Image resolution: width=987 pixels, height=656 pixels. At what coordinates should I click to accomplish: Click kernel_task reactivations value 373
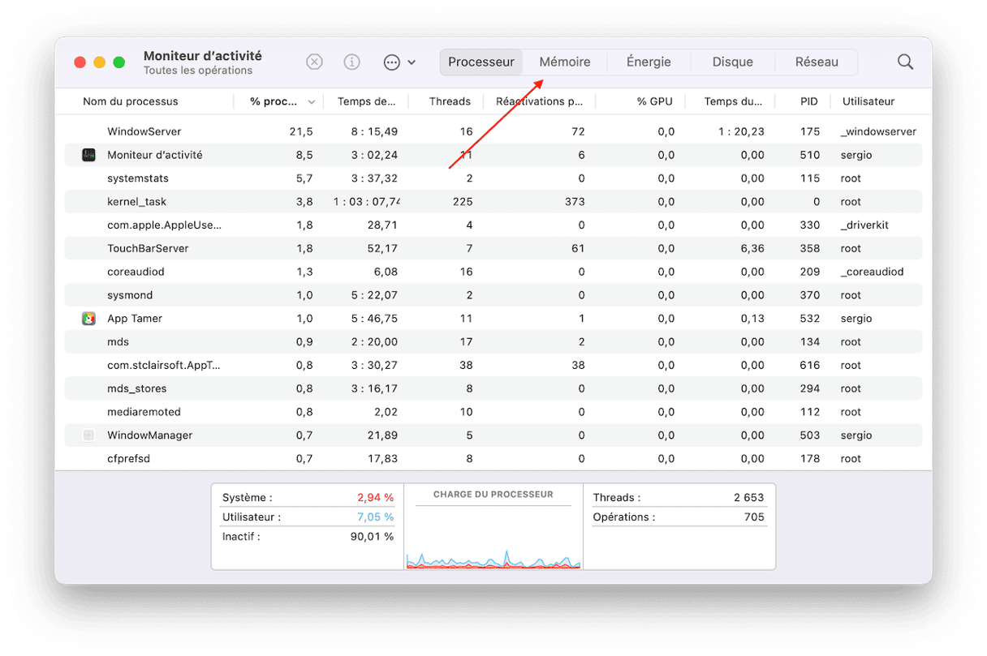(x=575, y=202)
